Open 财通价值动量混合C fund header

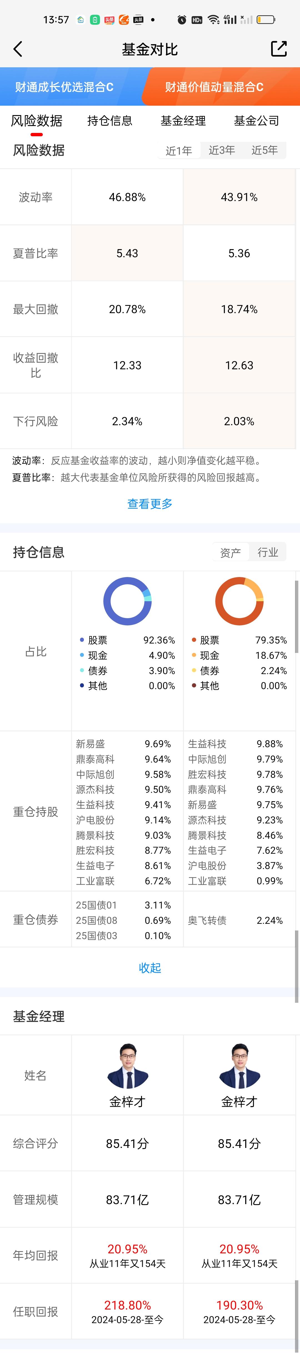[214, 87]
